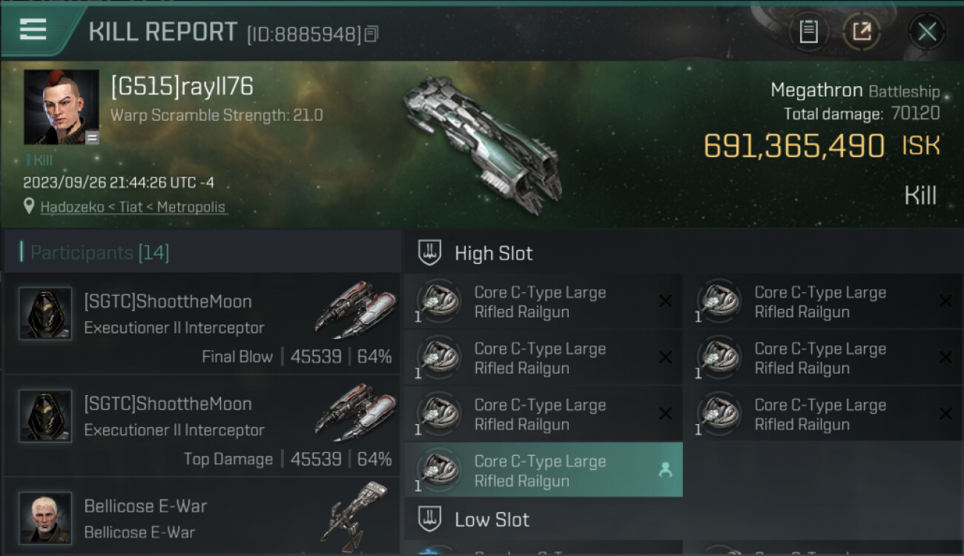Open Hadozeko < Tiat < Metropolis location link
Viewport: 964px width, 556px height.
133,207
